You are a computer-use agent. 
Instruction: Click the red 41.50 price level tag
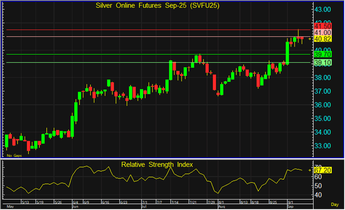322,25
